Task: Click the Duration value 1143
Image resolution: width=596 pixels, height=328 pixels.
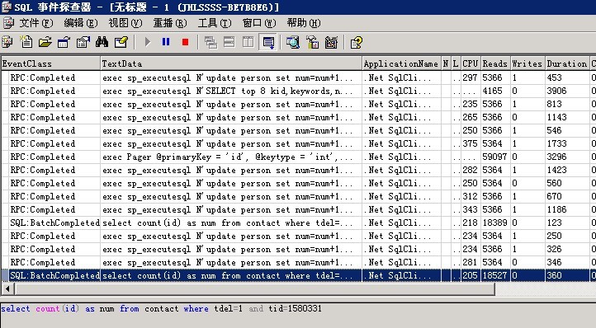Action: pyautogui.click(x=556, y=117)
